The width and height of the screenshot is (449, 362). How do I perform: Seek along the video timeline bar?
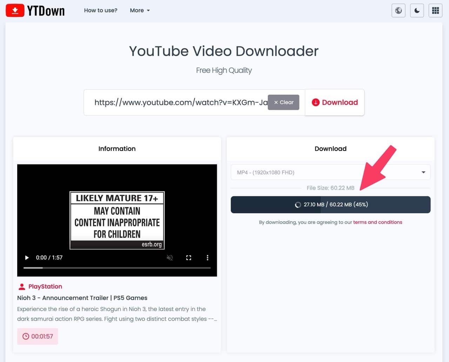[117, 268]
